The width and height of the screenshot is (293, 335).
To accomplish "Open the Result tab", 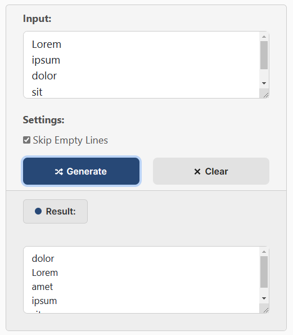I will [55, 212].
